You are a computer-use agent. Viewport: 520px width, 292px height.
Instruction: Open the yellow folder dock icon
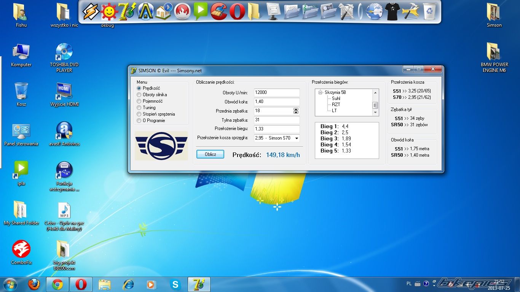(254, 11)
